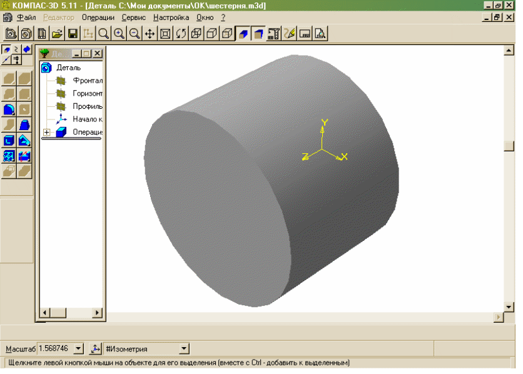Toggle shaded-with-perspective display mode
This screenshot has width=523, height=374.
point(257,34)
